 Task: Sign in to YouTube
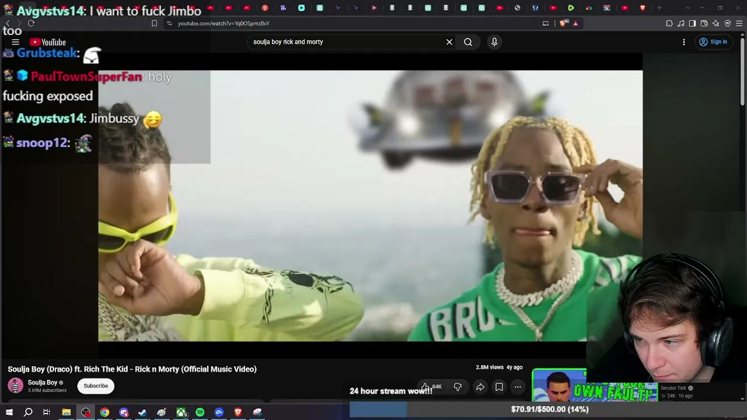click(x=713, y=42)
